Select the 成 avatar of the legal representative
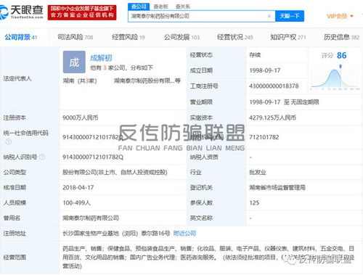Screen dimensions: 363x275 point(74,62)
